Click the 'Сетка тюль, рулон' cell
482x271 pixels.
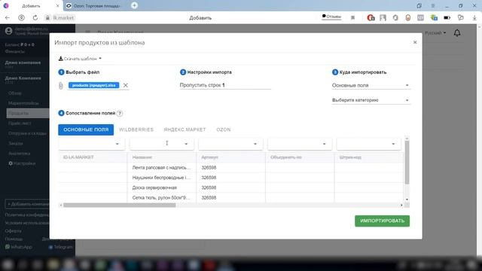click(x=161, y=197)
